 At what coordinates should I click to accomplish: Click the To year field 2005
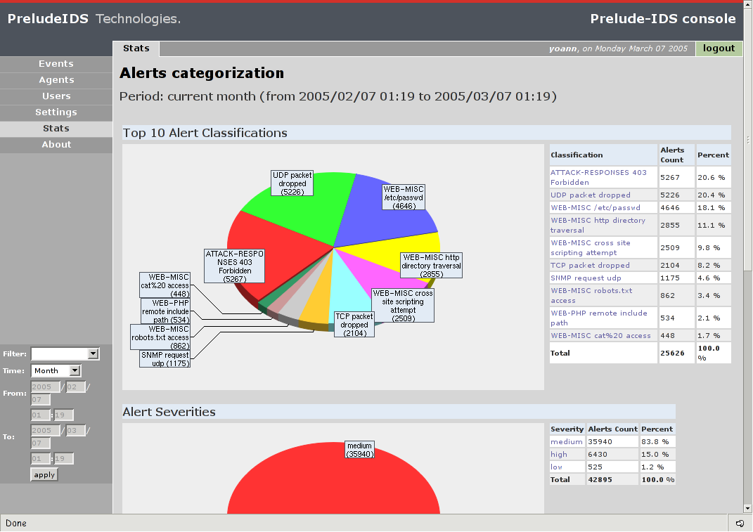click(46, 431)
